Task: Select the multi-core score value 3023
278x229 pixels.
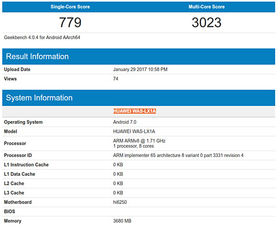Action: pos(207,22)
